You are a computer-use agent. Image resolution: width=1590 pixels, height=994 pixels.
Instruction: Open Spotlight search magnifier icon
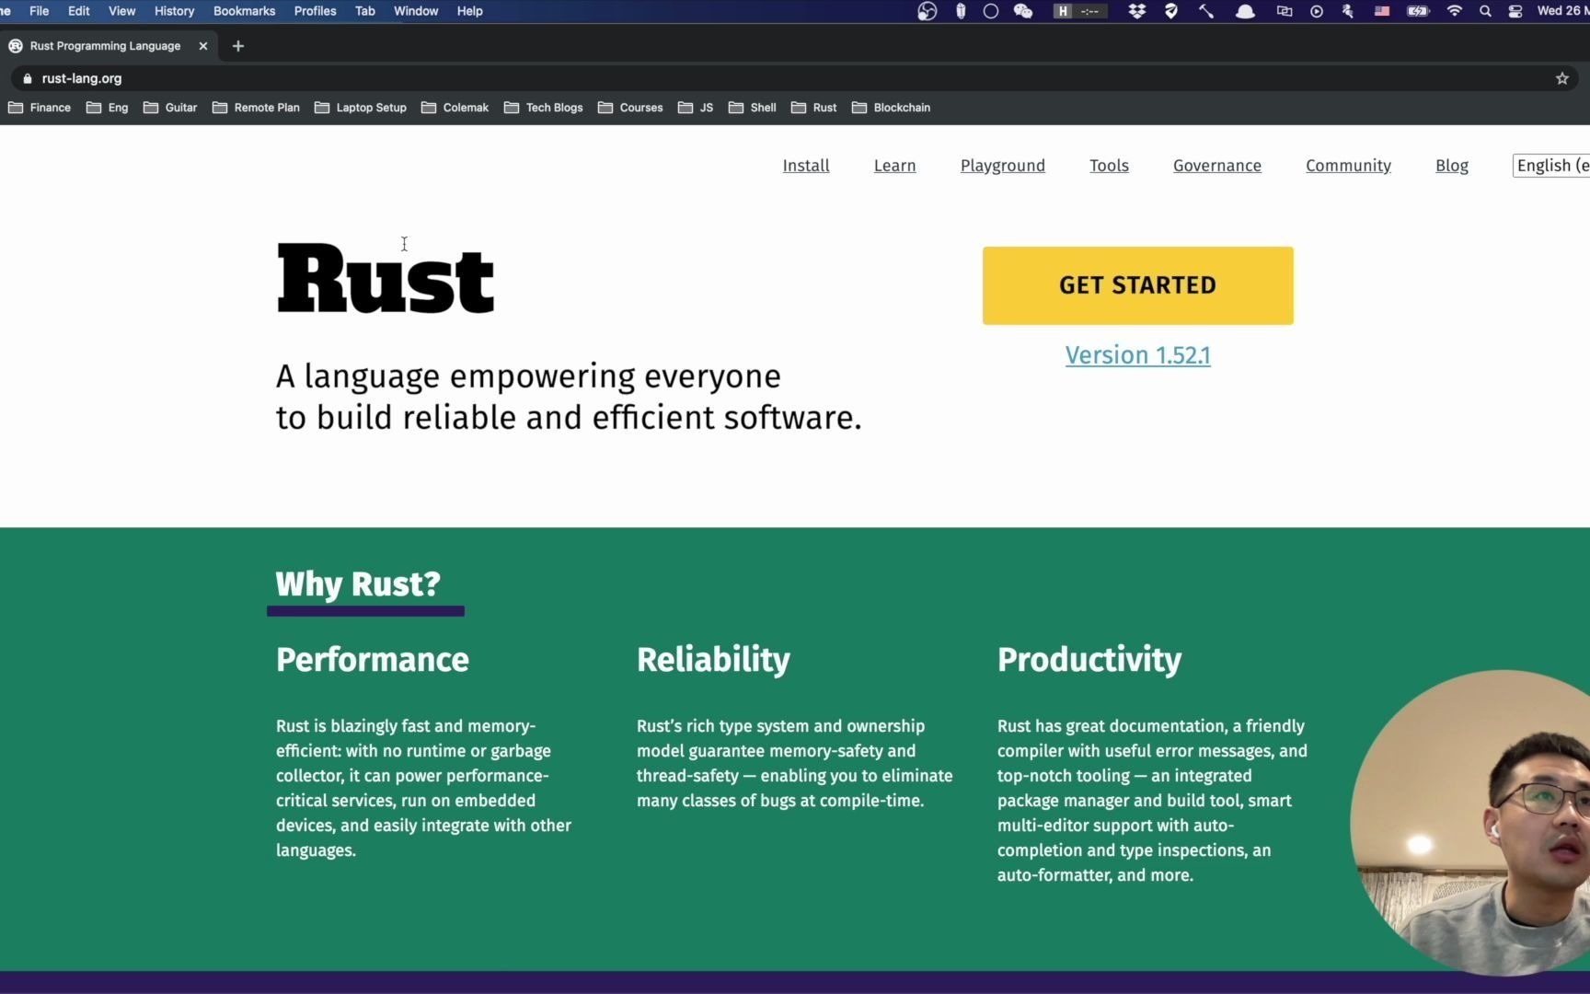[1485, 11]
